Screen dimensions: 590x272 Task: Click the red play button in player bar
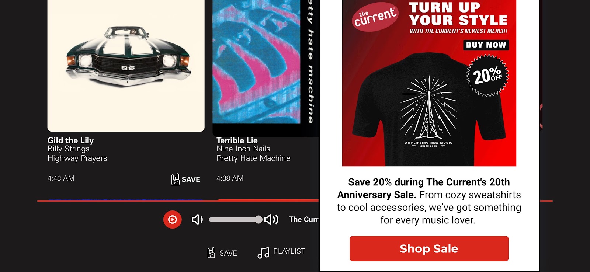172,219
